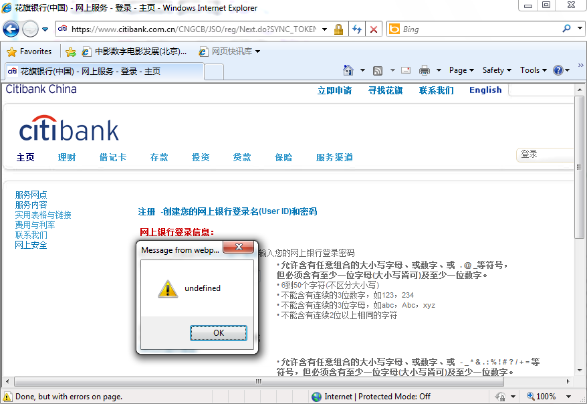
Task: Select the 保险 navigation item
Action: click(x=283, y=157)
